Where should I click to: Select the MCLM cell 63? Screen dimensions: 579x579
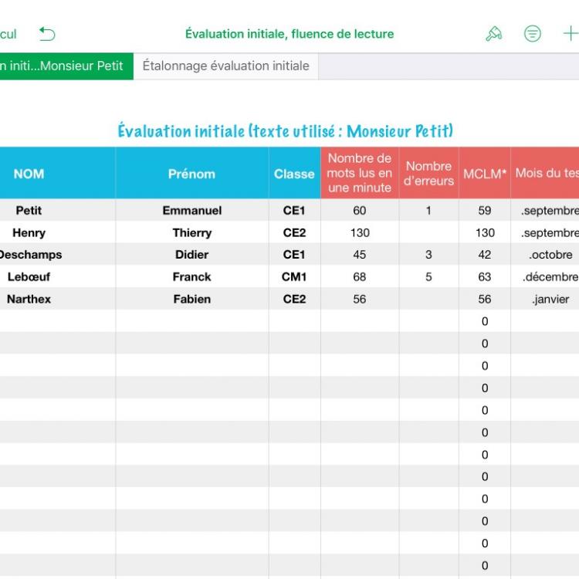pyautogui.click(x=485, y=276)
